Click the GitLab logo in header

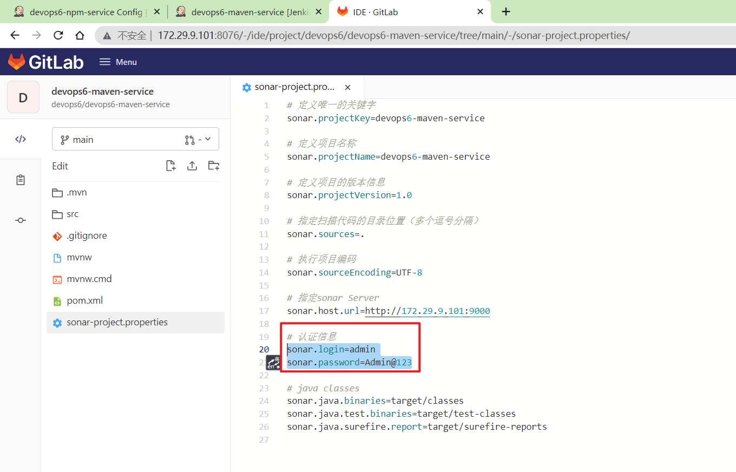45,62
